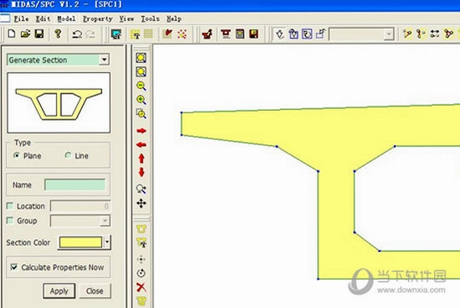Click the Undo arrow icon
The image size is (460, 308).
pyautogui.click(x=77, y=34)
